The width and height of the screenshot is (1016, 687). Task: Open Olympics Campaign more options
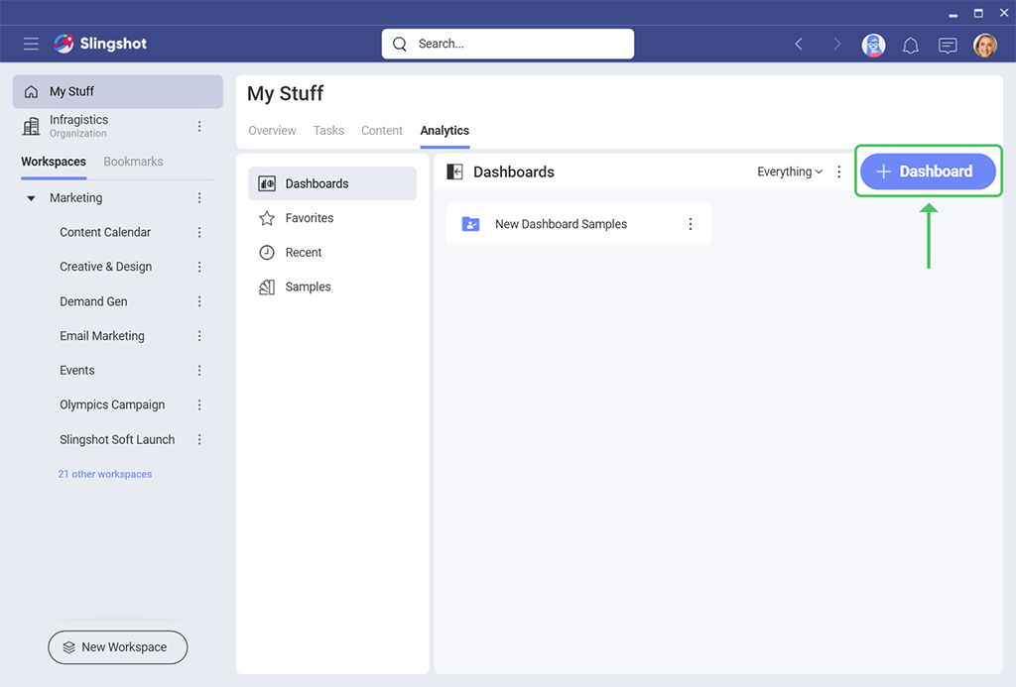[199, 404]
